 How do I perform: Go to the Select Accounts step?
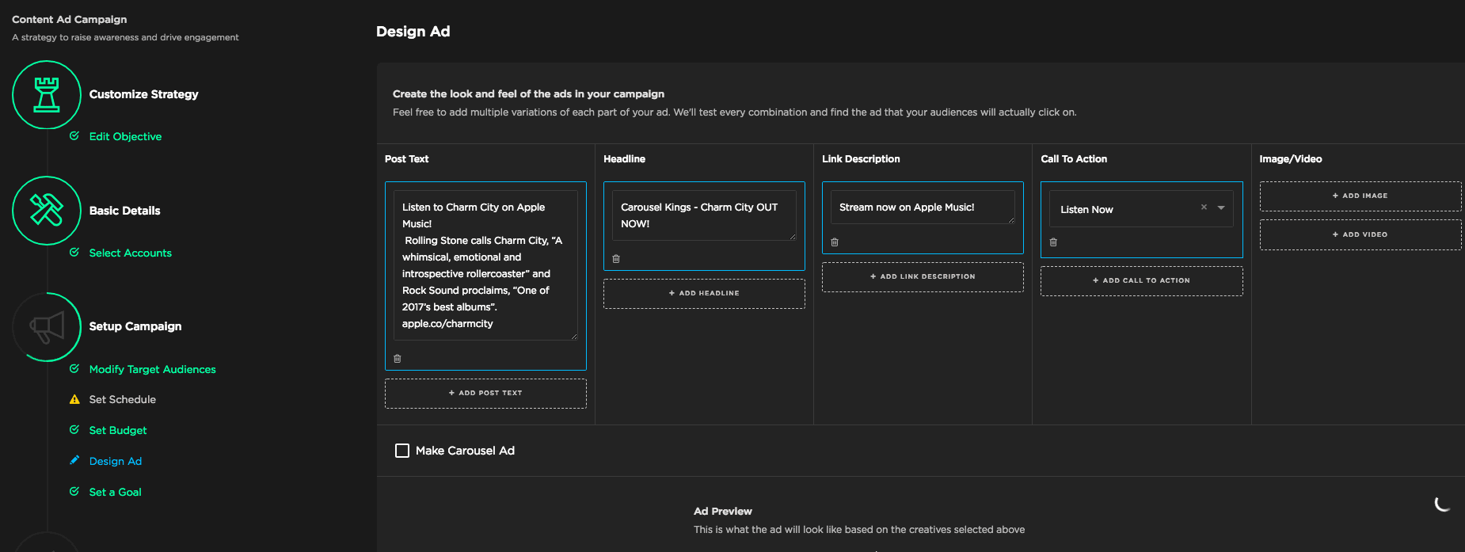pos(131,253)
